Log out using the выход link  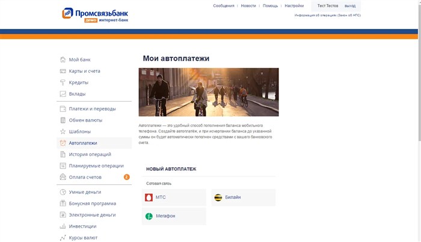click(350, 5)
